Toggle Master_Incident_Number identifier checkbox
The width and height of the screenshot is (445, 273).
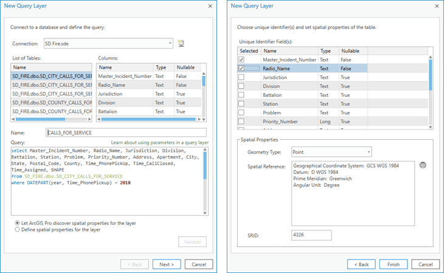241,60
